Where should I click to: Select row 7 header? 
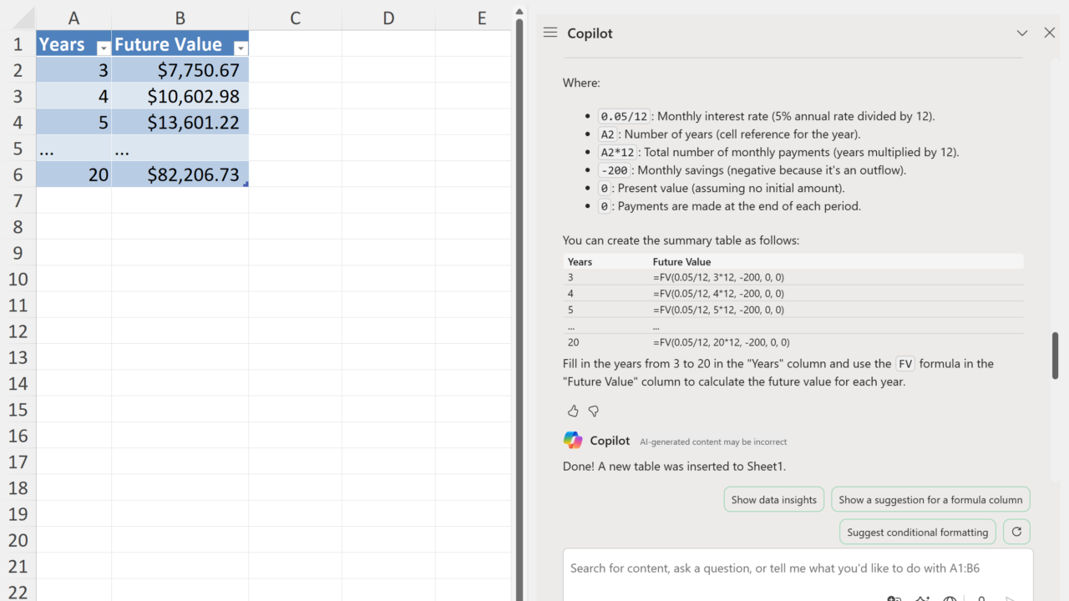pyautogui.click(x=18, y=200)
